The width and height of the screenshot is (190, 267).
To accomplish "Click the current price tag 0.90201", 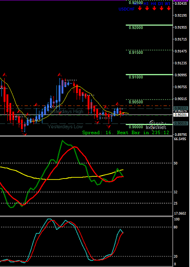I will 181,115.
